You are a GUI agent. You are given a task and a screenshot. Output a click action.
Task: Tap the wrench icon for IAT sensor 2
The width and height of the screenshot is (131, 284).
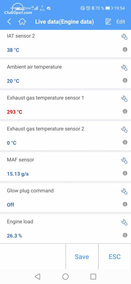(124, 37)
